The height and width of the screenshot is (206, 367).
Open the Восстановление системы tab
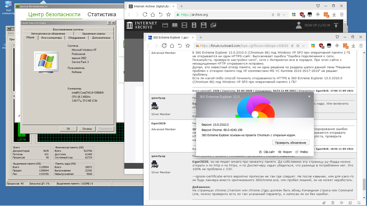point(68,29)
